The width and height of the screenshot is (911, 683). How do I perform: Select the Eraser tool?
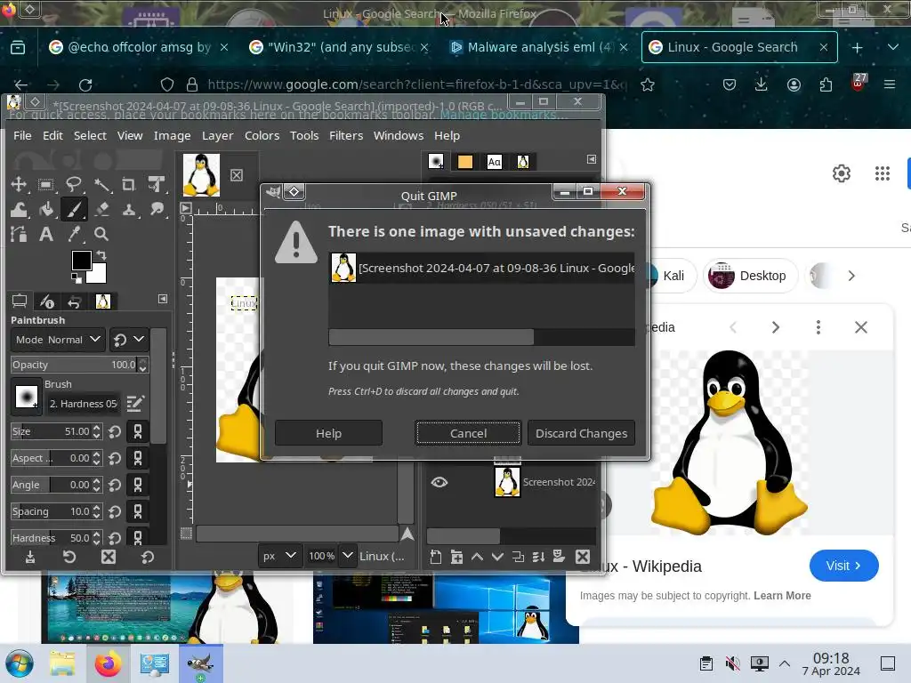click(x=101, y=209)
